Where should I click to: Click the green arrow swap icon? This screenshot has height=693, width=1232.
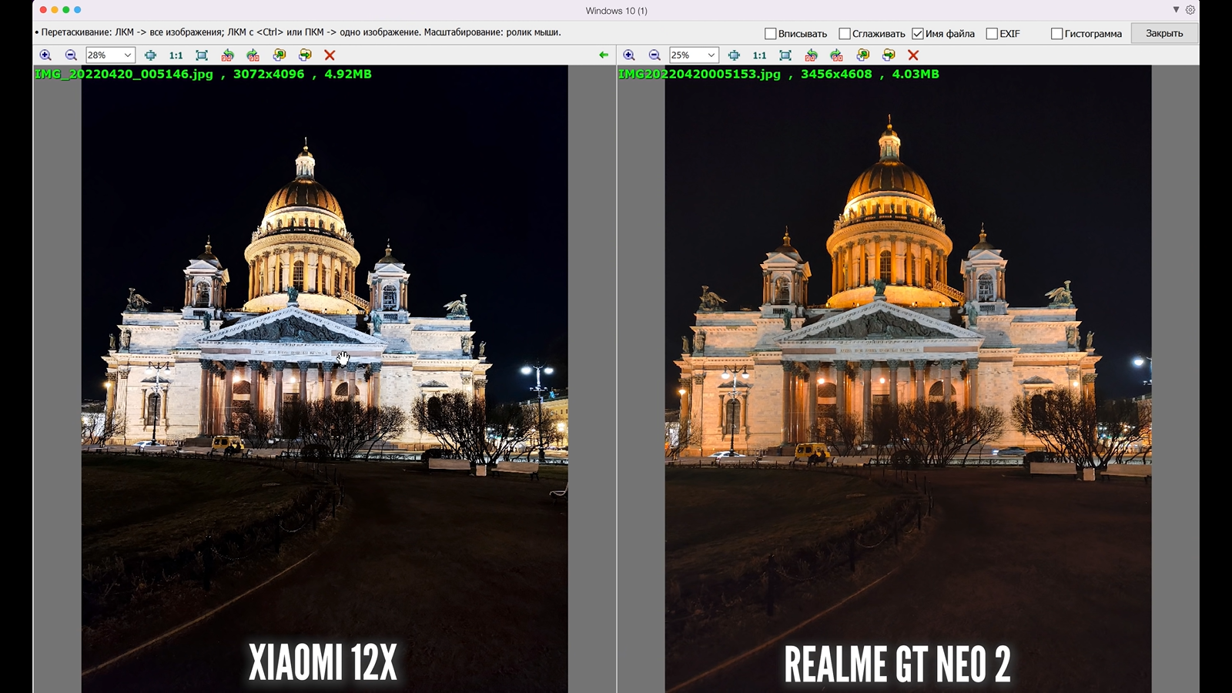click(x=604, y=55)
